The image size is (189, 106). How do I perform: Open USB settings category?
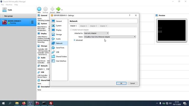coord(59,52)
